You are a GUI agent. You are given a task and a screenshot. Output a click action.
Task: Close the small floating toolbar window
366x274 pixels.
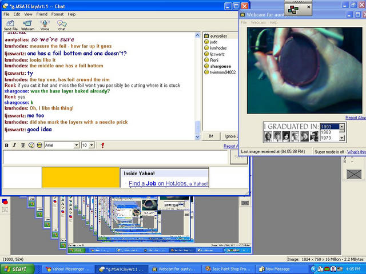pyautogui.click(x=308, y=7)
